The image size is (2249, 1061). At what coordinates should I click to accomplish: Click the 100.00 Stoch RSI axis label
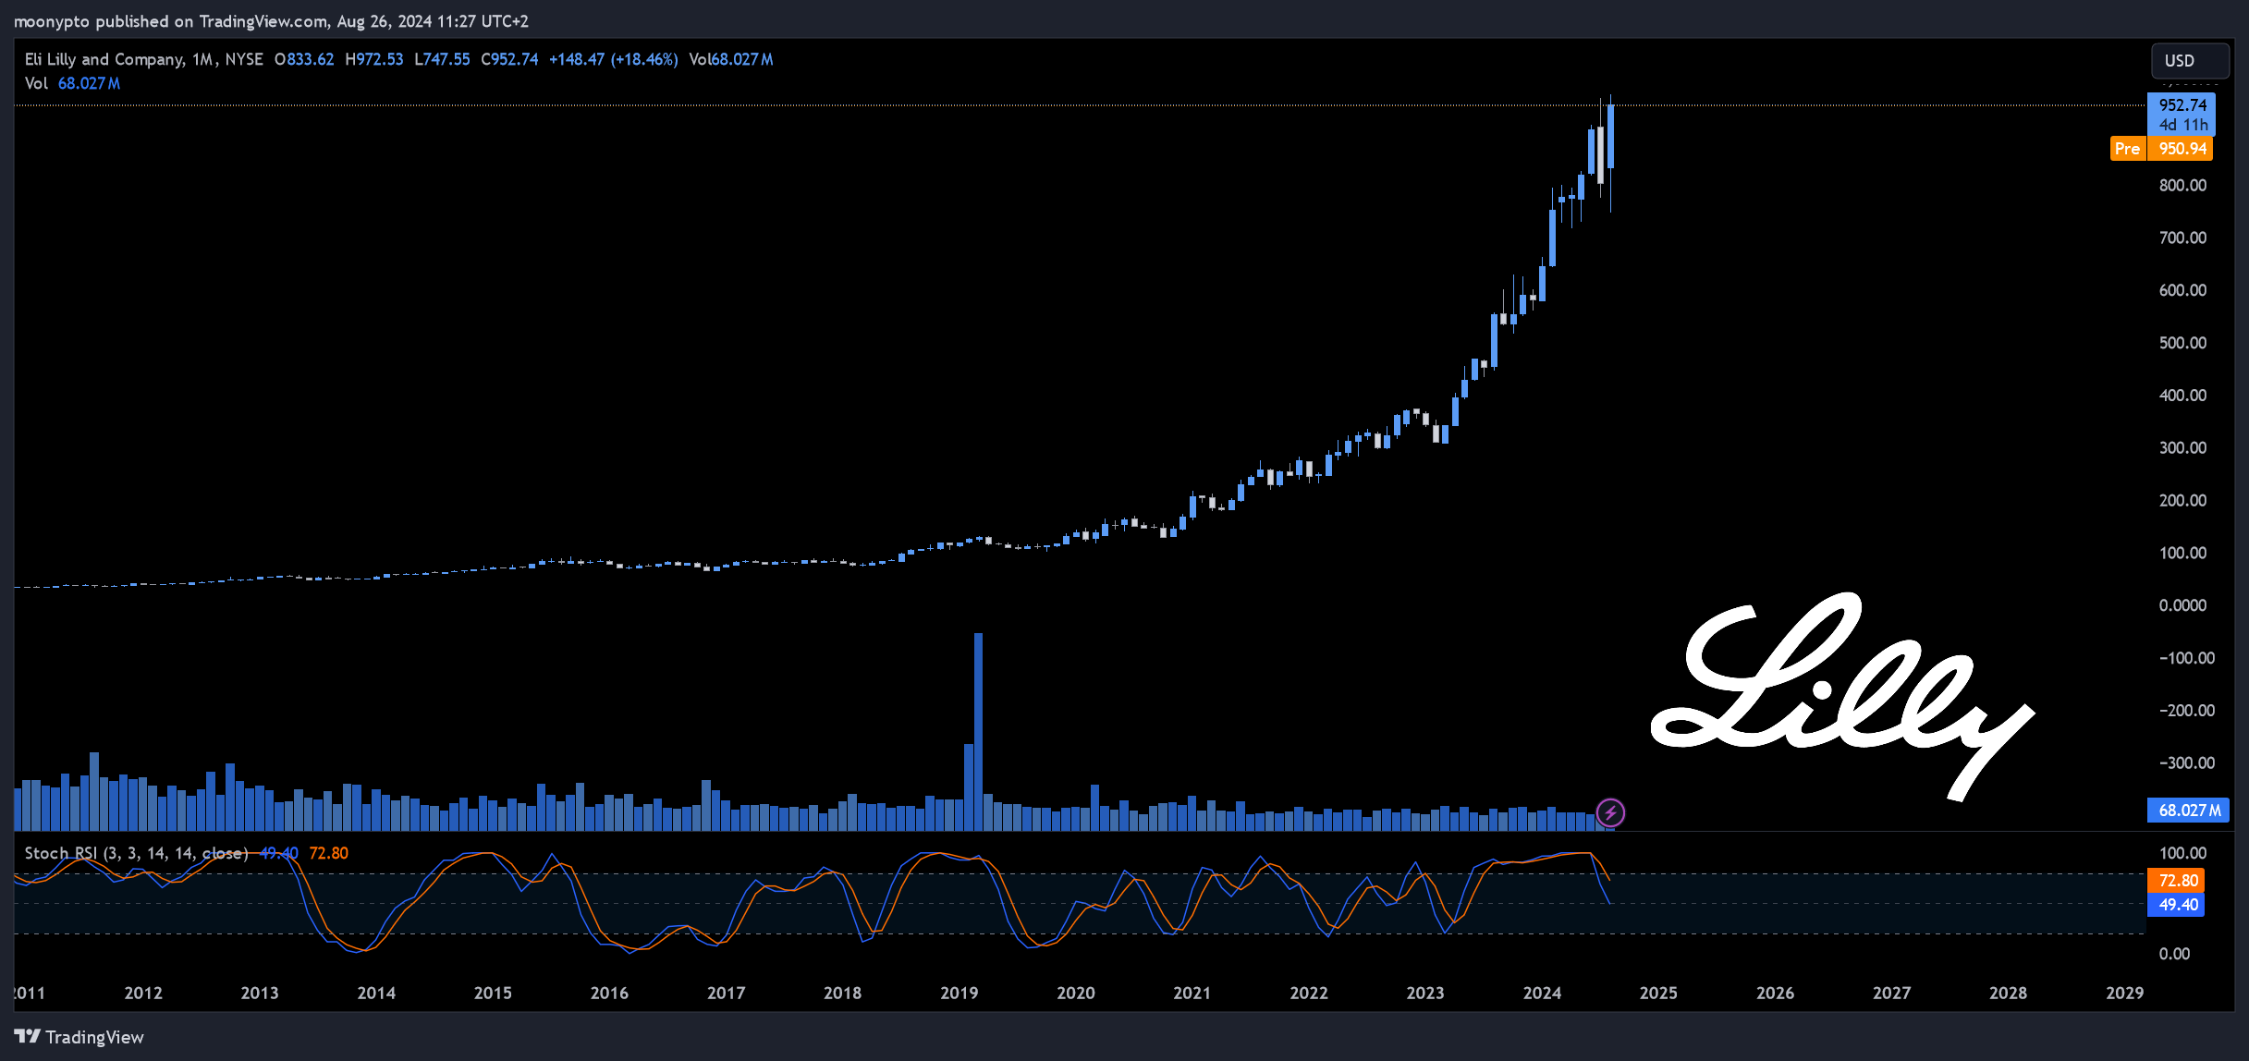[2182, 853]
